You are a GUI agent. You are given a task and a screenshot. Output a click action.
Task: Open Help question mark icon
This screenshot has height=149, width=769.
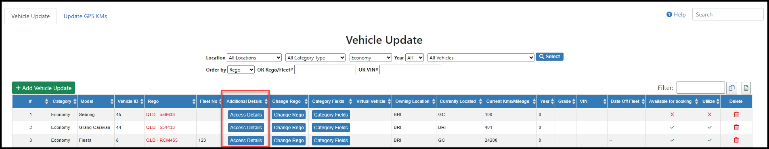tap(669, 14)
